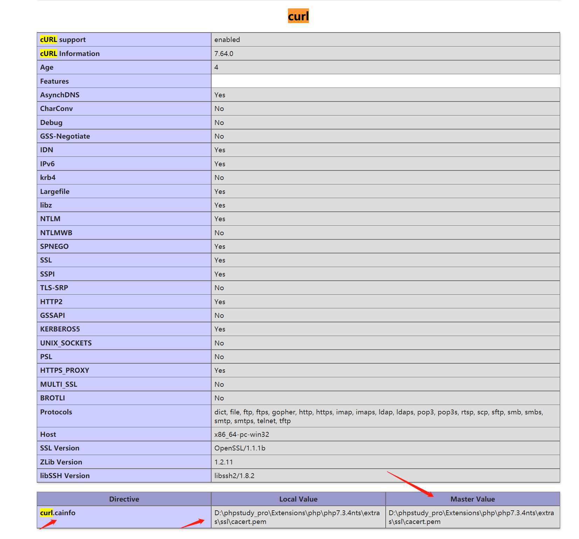Select the libSSH Version label

(x=65, y=476)
